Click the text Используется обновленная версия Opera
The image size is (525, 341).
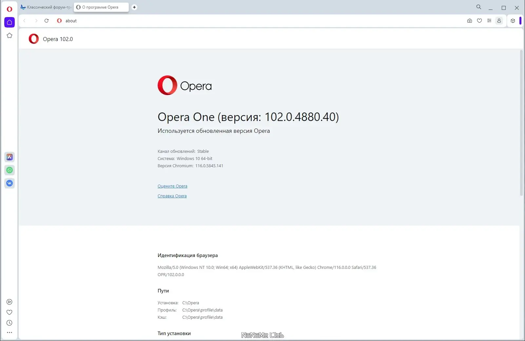214,131
